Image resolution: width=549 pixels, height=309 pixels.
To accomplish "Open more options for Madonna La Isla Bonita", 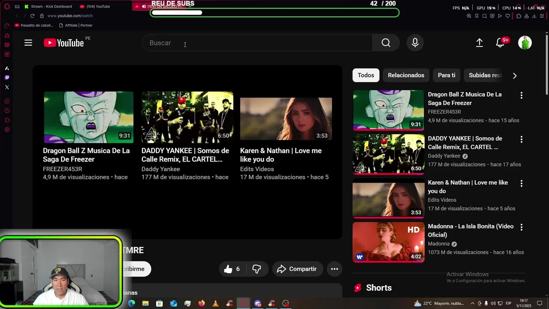I will (522, 227).
